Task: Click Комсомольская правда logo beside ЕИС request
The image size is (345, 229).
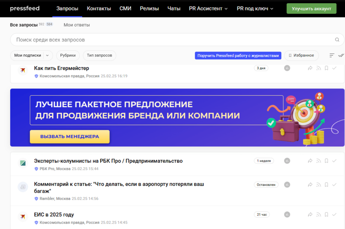Action: click(23, 217)
